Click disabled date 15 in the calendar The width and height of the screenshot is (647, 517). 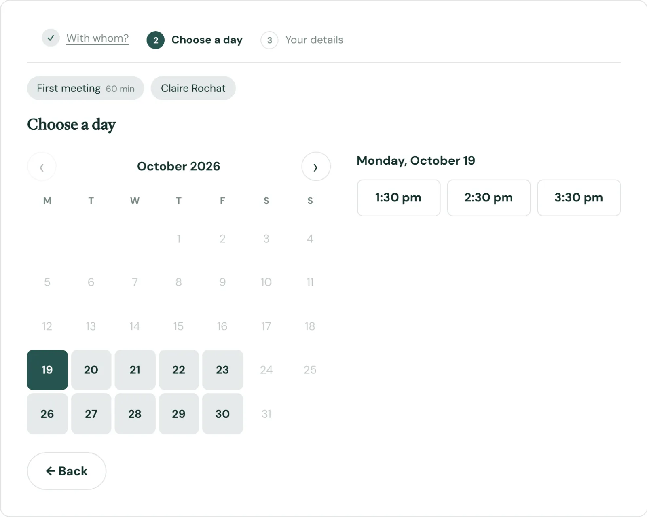pyautogui.click(x=178, y=326)
